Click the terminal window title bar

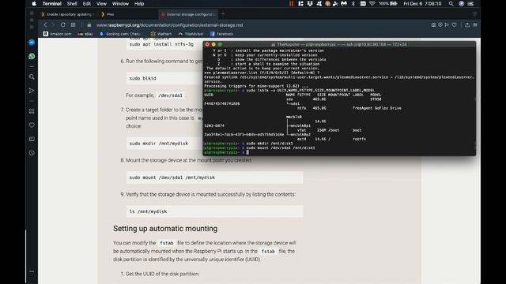339,44
